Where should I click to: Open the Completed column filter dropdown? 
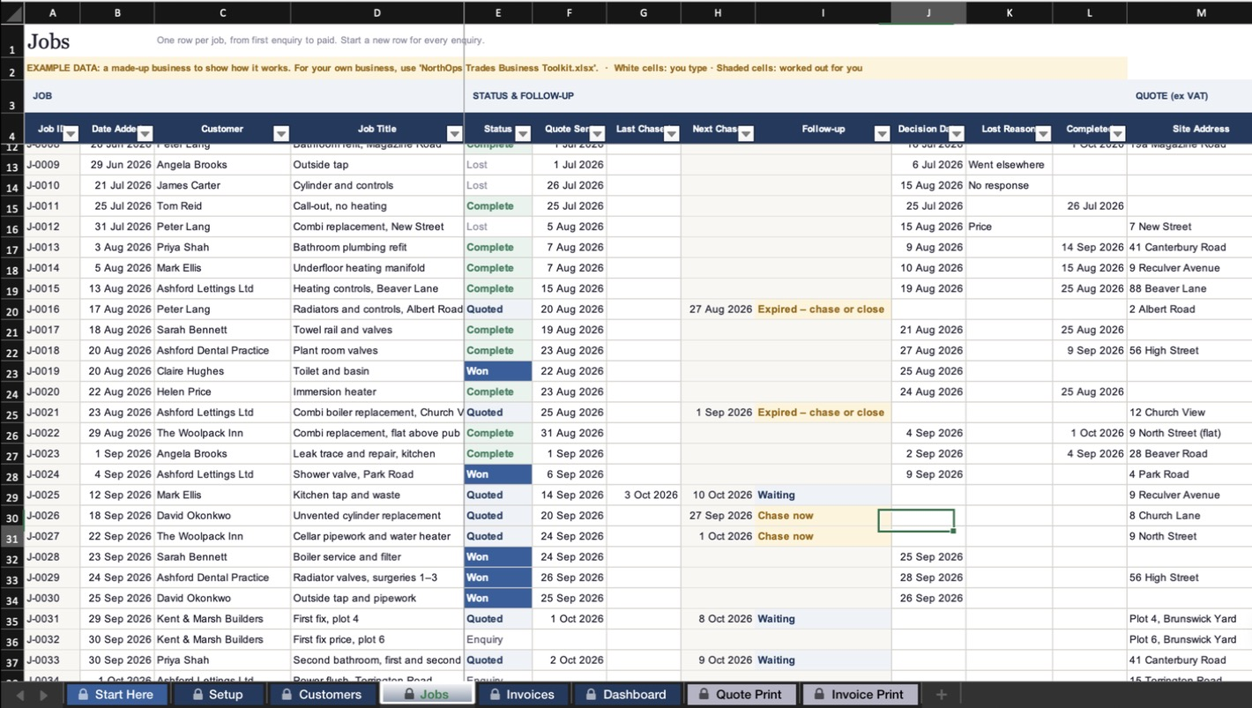1117,134
